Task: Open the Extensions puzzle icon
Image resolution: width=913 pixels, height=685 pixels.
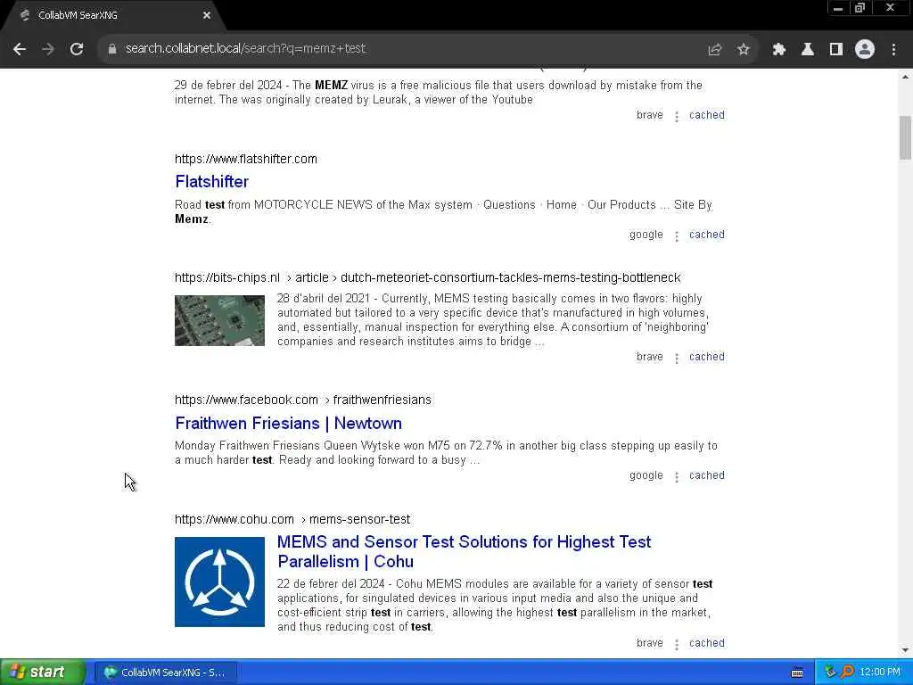Action: pyautogui.click(x=779, y=50)
